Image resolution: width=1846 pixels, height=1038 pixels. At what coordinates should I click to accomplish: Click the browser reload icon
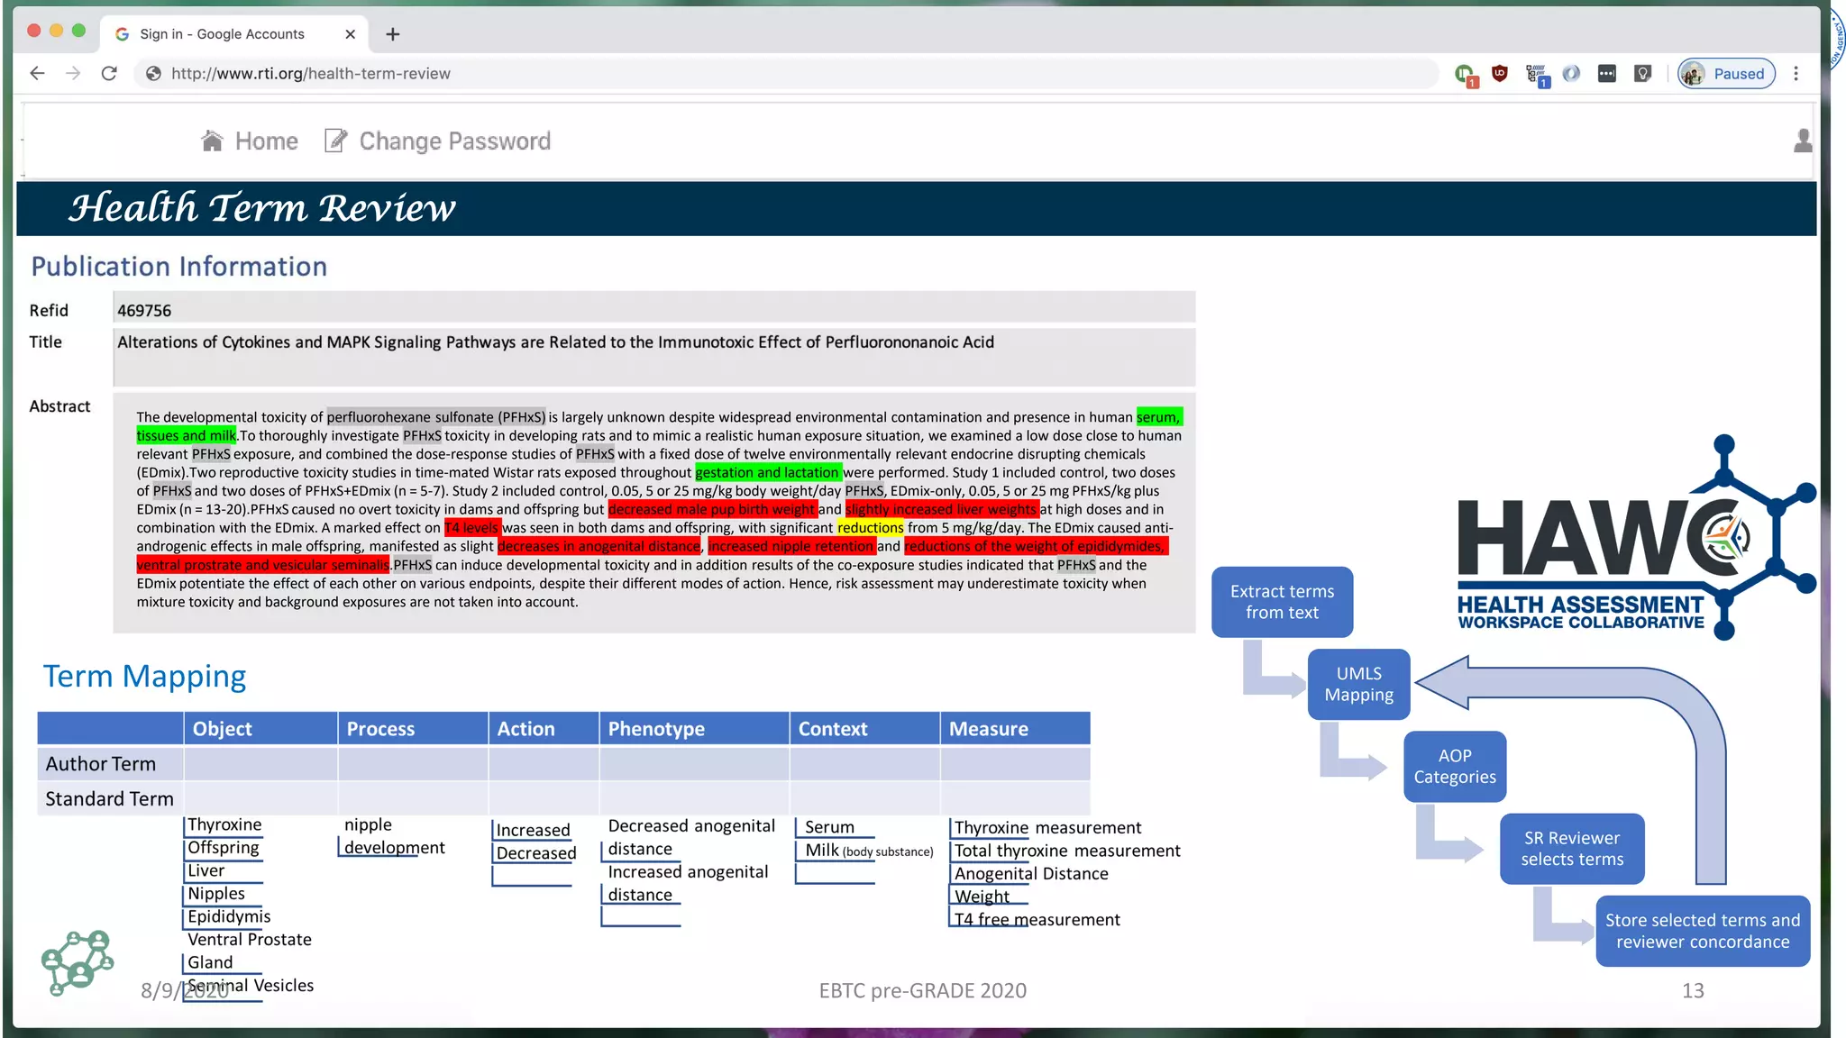(x=109, y=74)
